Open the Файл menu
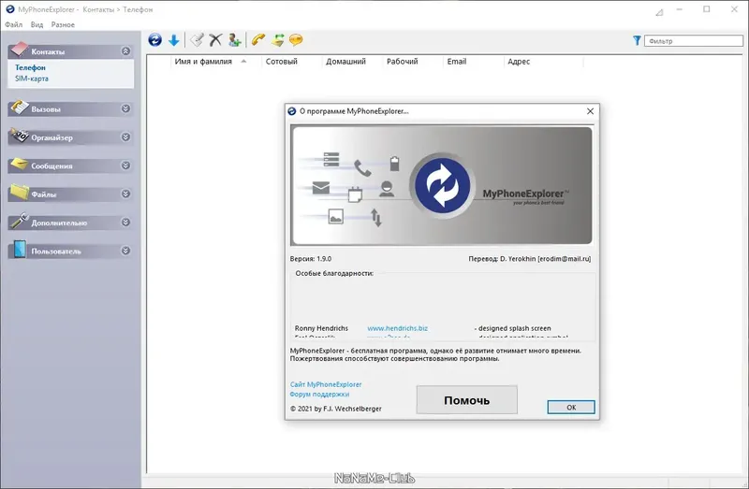The image size is (749, 489). point(13,25)
